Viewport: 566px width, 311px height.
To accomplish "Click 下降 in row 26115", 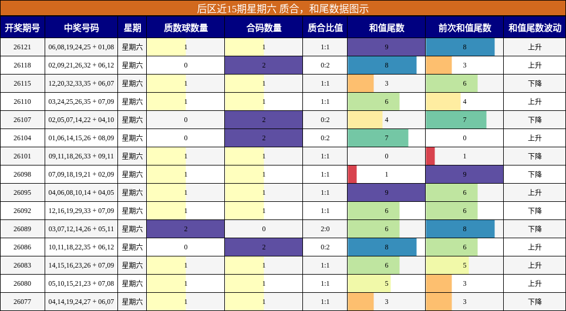I will [x=535, y=83].
